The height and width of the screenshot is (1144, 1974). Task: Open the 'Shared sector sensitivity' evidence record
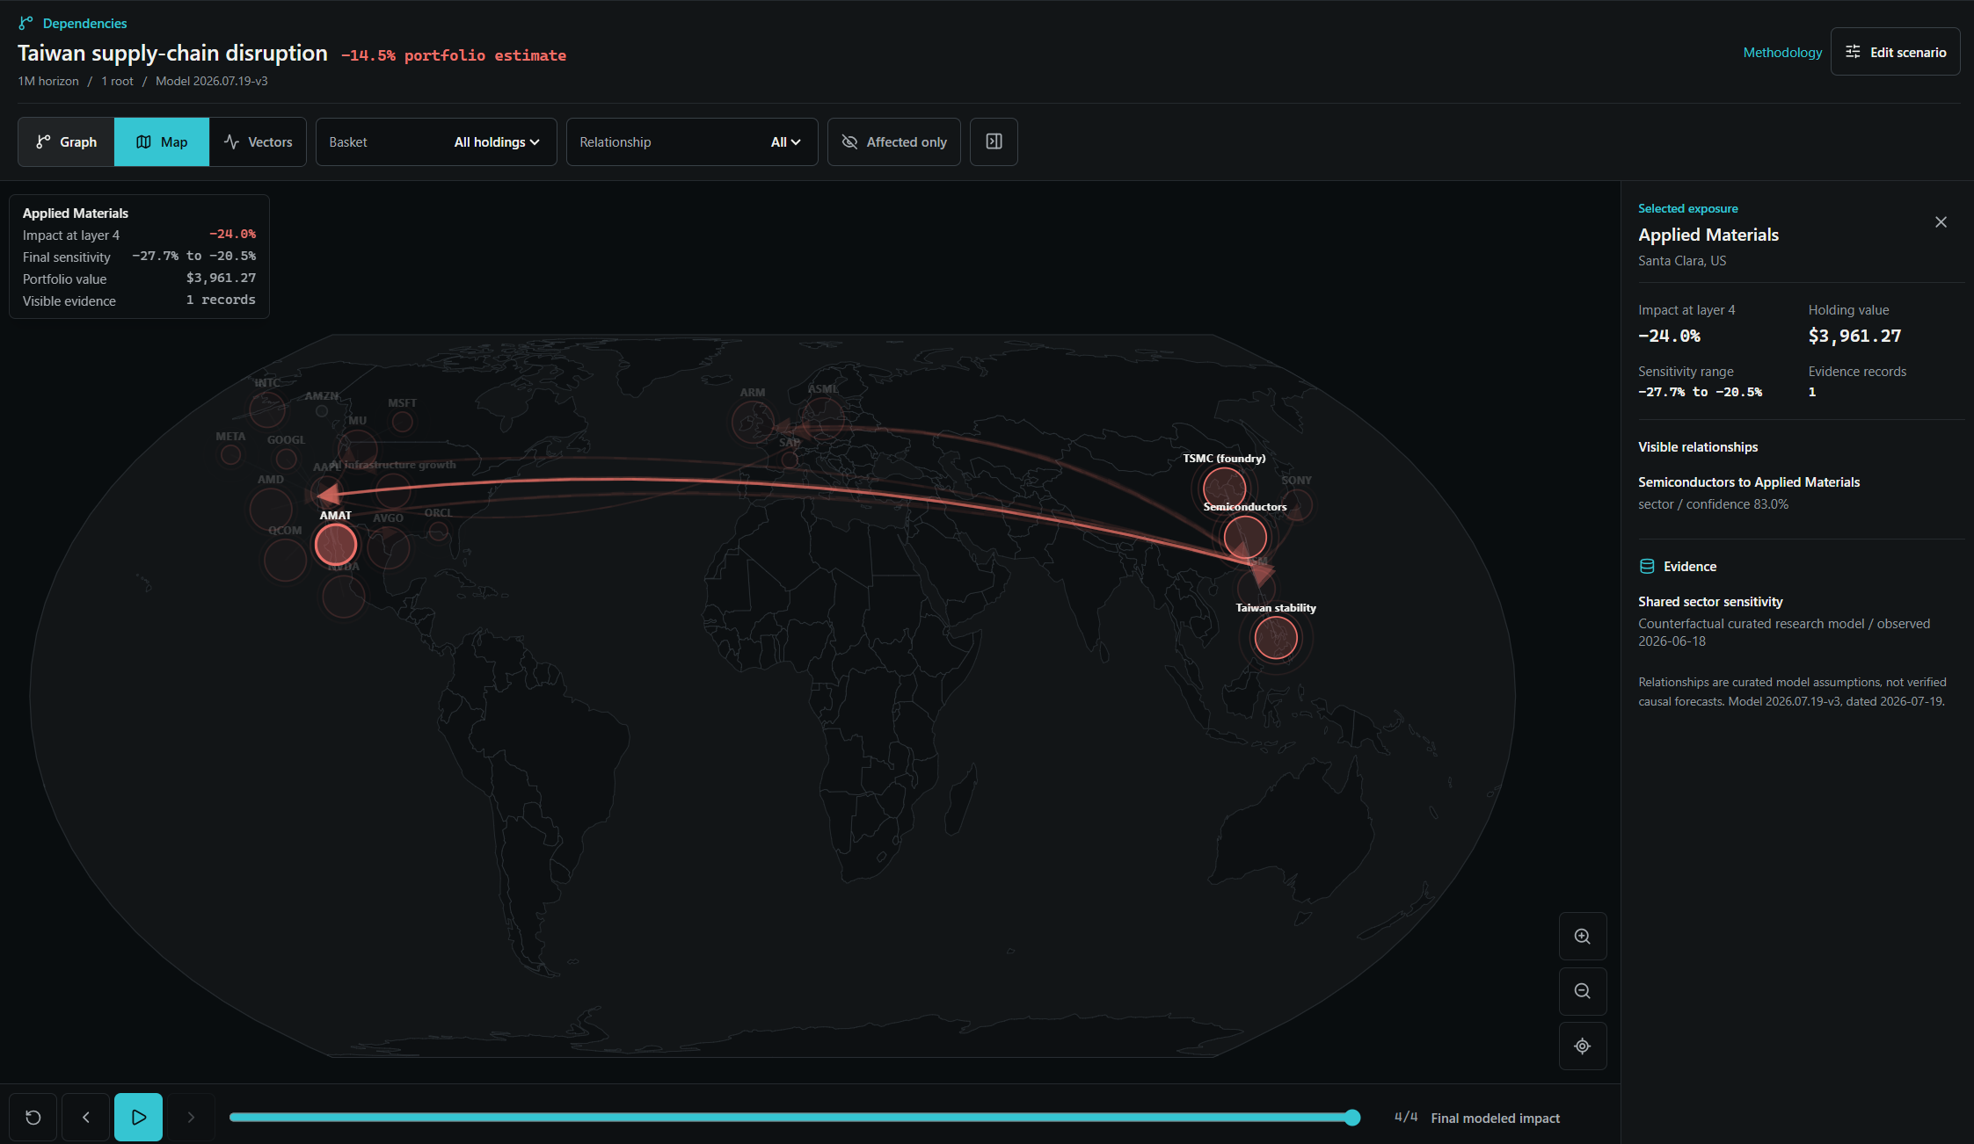1710,602
